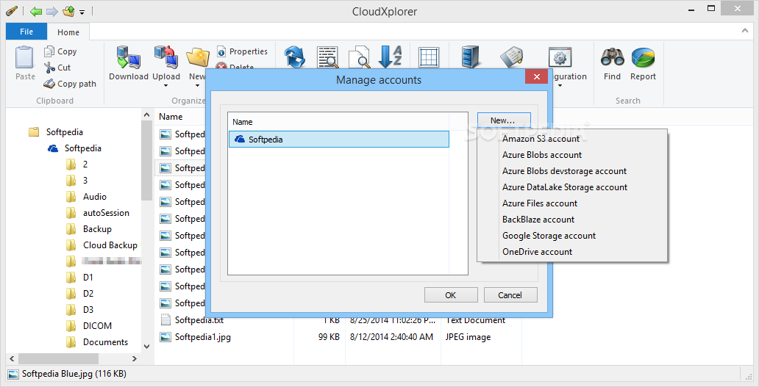759x387 pixels.
Task: Open the New folder dropdown arrow
Action: [198, 86]
